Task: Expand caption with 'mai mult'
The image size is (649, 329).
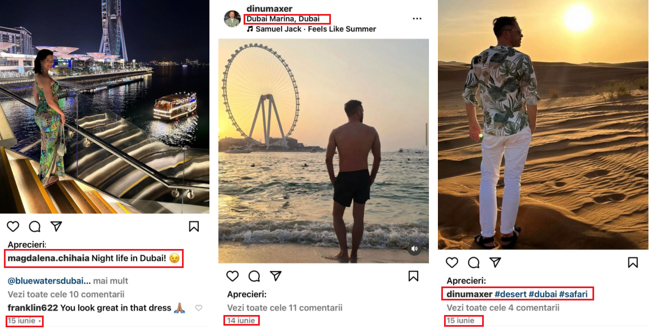Action: pyautogui.click(x=110, y=280)
